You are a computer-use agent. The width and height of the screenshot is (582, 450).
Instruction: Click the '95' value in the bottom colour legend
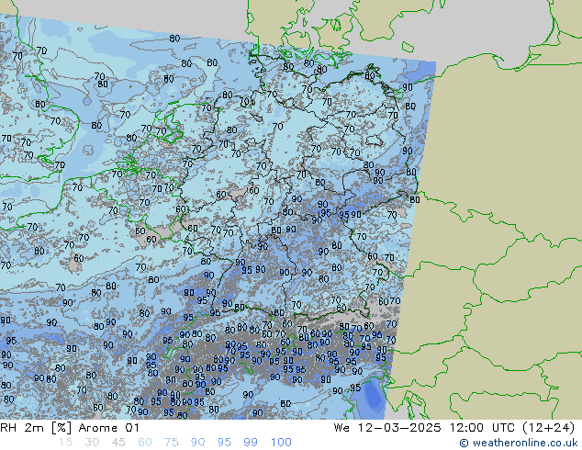tap(224, 443)
